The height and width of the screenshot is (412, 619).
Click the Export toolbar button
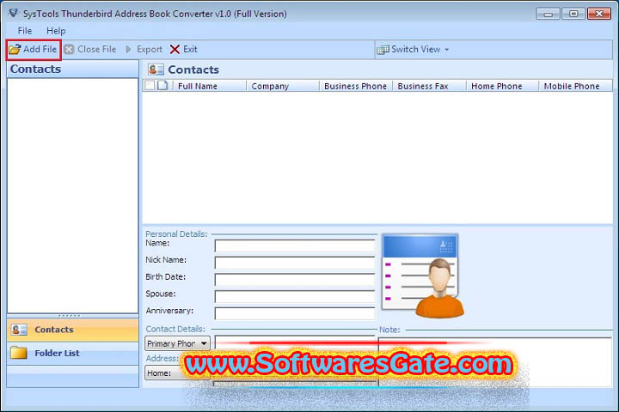click(x=144, y=50)
